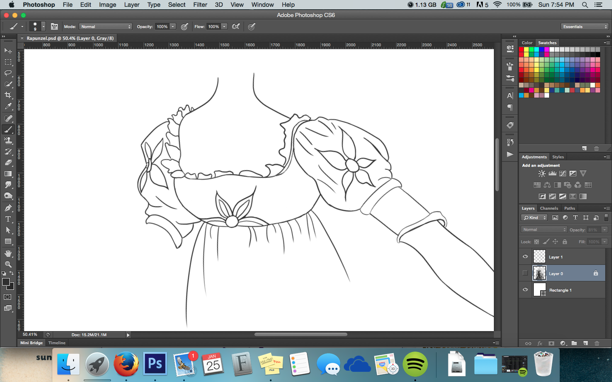Image resolution: width=612 pixels, height=382 pixels.
Task: Toggle lock transparent pixels
Action: [537, 242]
